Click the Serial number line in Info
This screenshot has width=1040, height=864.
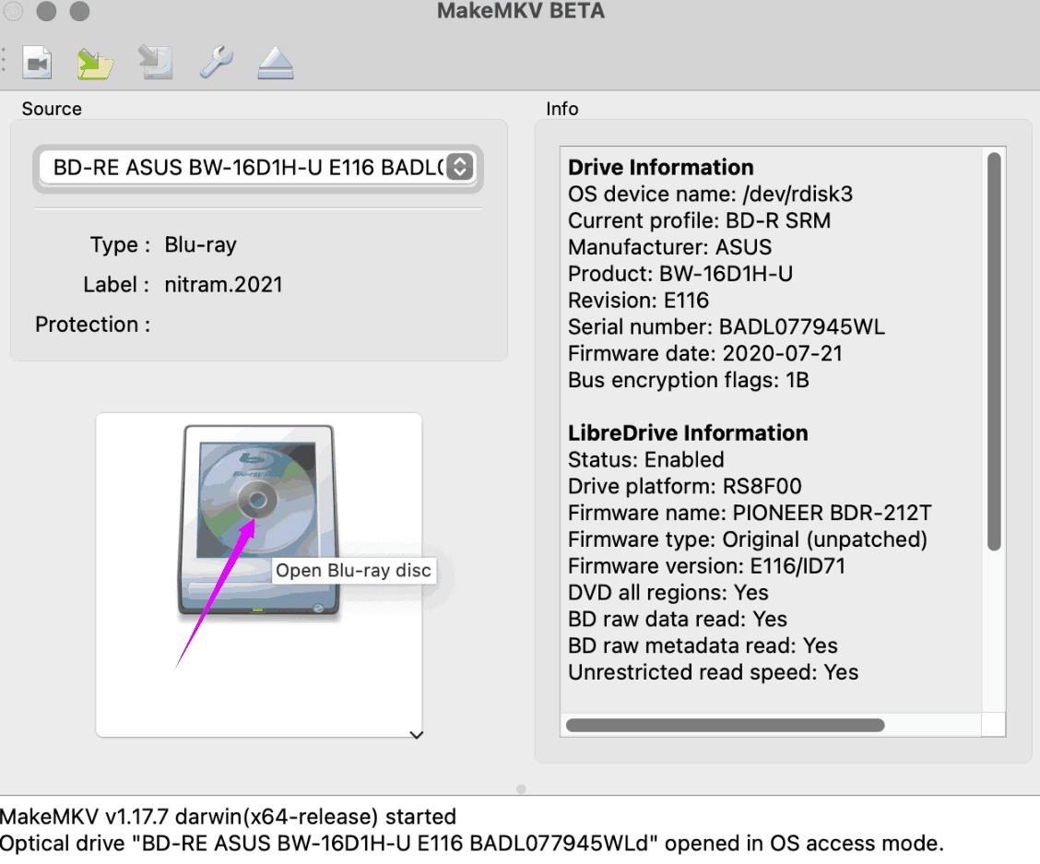click(x=727, y=326)
